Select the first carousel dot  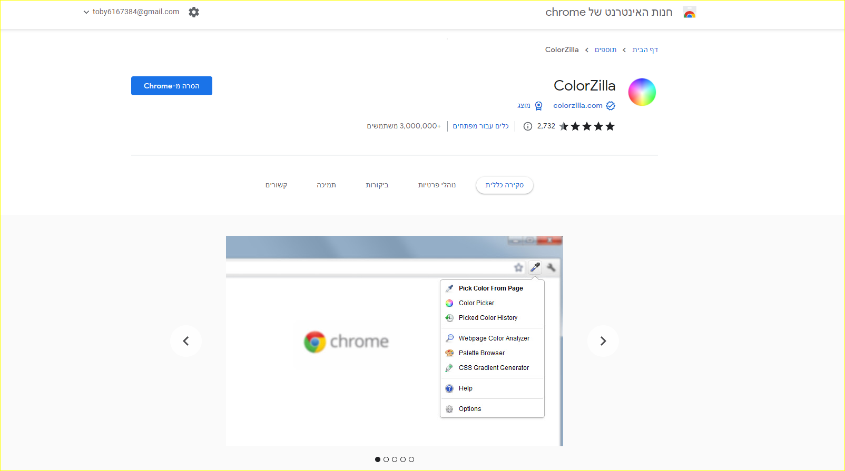378,459
